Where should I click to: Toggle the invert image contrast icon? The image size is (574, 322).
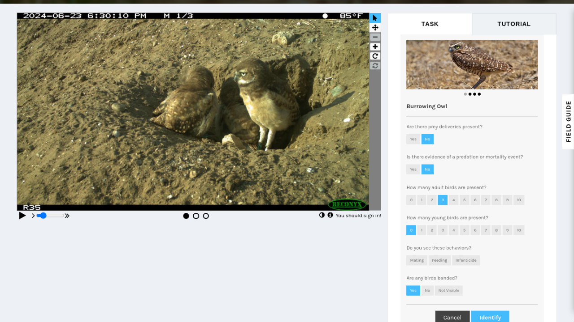(322, 215)
